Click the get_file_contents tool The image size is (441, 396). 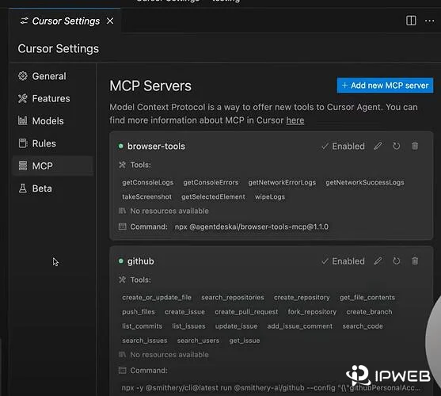(367, 298)
